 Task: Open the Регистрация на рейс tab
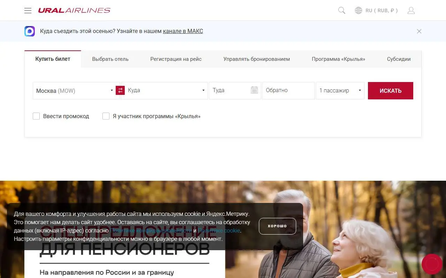click(176, 59)
